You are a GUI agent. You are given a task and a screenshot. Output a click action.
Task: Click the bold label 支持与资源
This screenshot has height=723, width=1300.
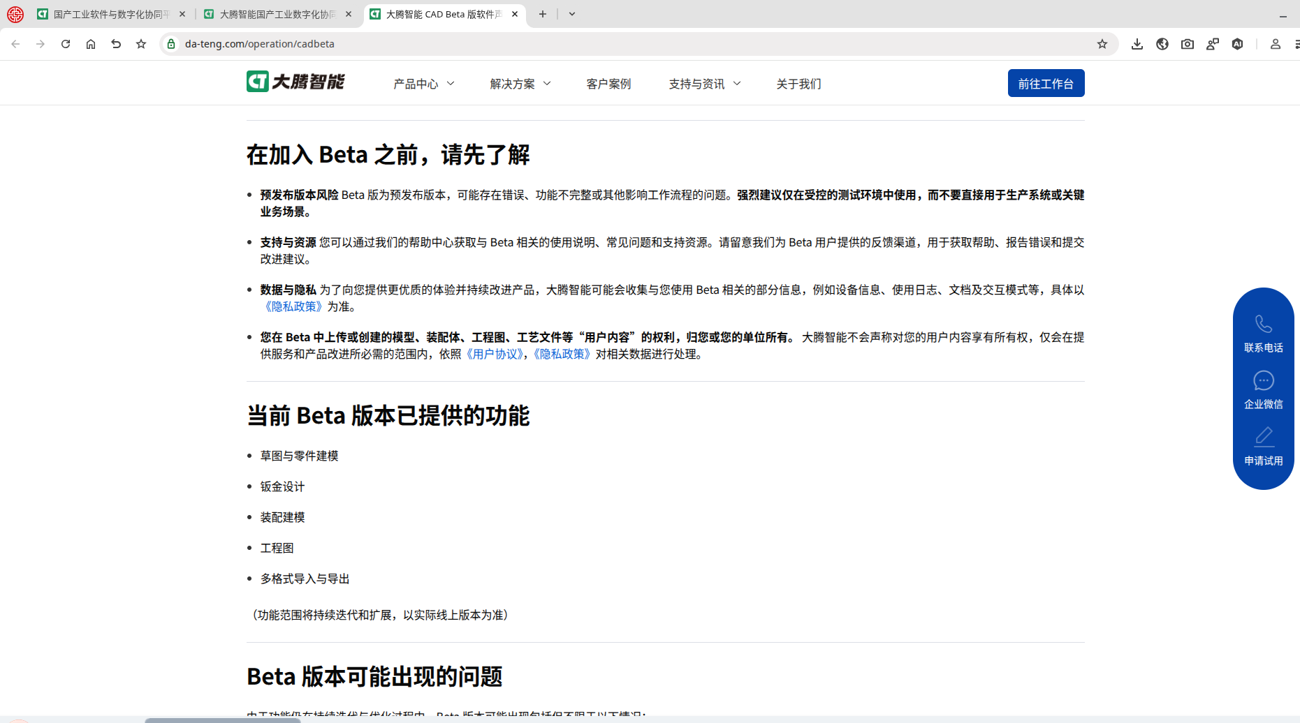(288, 243)
